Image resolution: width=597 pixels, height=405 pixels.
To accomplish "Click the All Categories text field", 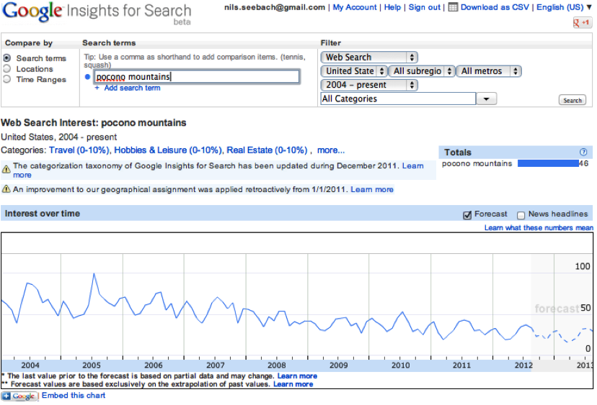I will click(x=398, y=99).
